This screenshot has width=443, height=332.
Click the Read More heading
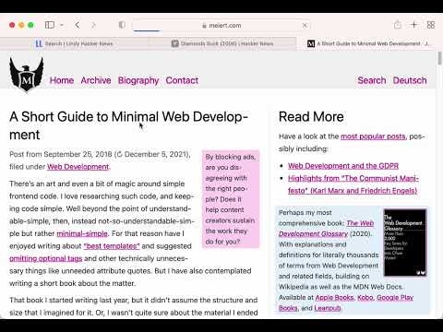click(x=311, y=117)
